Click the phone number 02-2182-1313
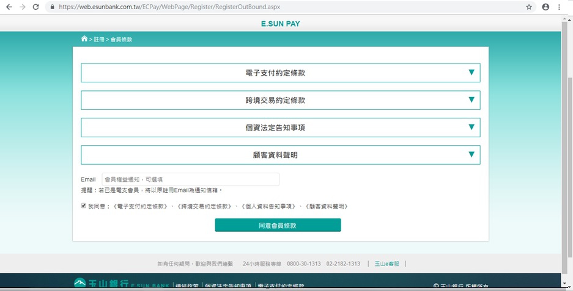The image size is (573, 291). click(x=343, y=264)
